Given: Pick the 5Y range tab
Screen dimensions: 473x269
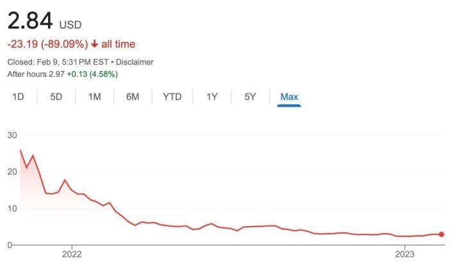Looking at the screenshot, I should point(250,97).
